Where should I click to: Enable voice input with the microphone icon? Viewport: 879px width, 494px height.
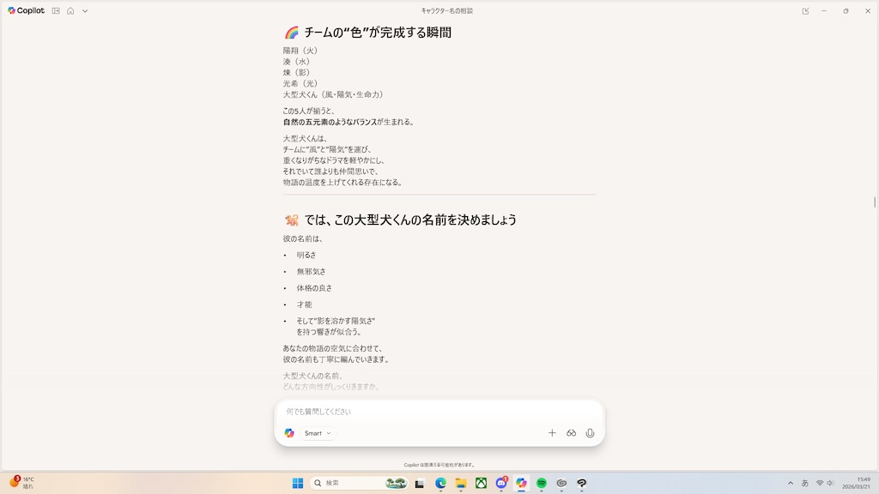(590, 433)
